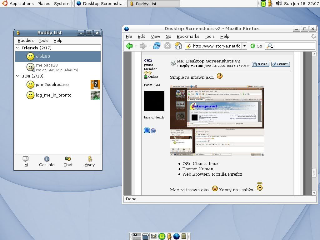Click the Home icon in Firefox toolbar
The height and width of the screenshot is (240, 320).
(178, 46)
